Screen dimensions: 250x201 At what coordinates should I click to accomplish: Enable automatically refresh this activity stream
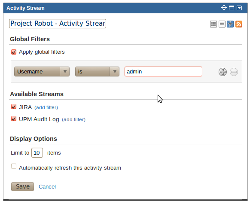point(14,166)
